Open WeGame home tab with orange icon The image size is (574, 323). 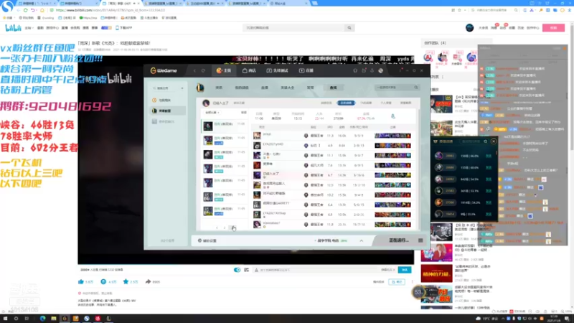coord(224,70)
